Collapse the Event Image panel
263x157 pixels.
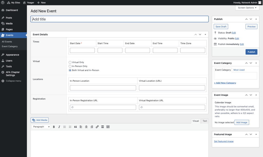256,95
